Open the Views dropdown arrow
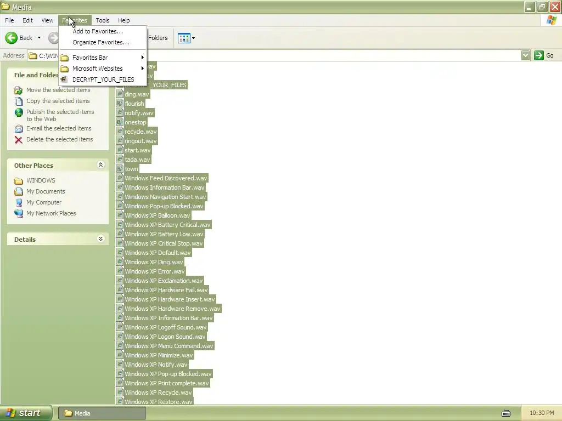 [194, 38]
